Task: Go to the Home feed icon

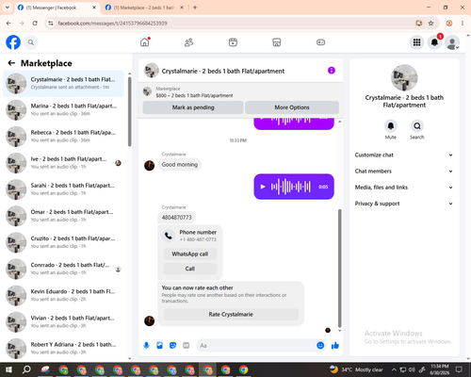Action: (145, 42)
